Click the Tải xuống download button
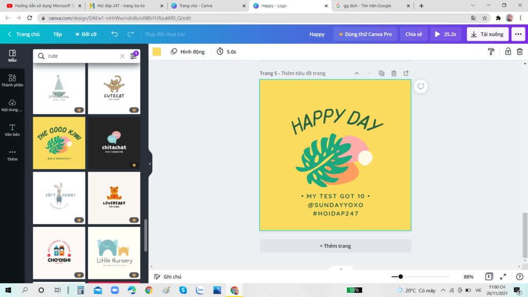 click(487, 34)
